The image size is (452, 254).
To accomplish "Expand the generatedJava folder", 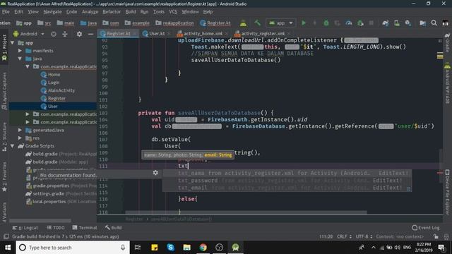I will [x=20, y=130].
